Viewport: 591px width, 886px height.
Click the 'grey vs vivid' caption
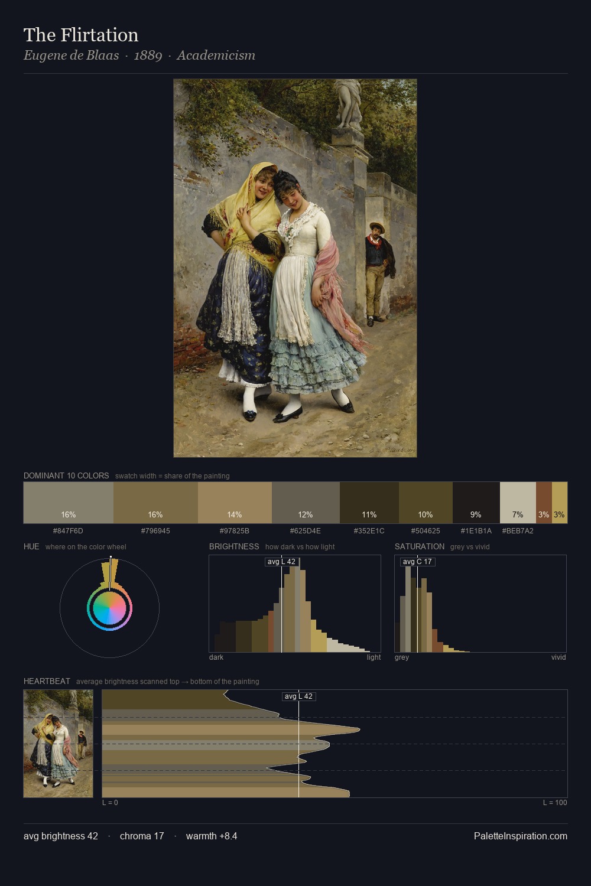(x=470, y=547)
